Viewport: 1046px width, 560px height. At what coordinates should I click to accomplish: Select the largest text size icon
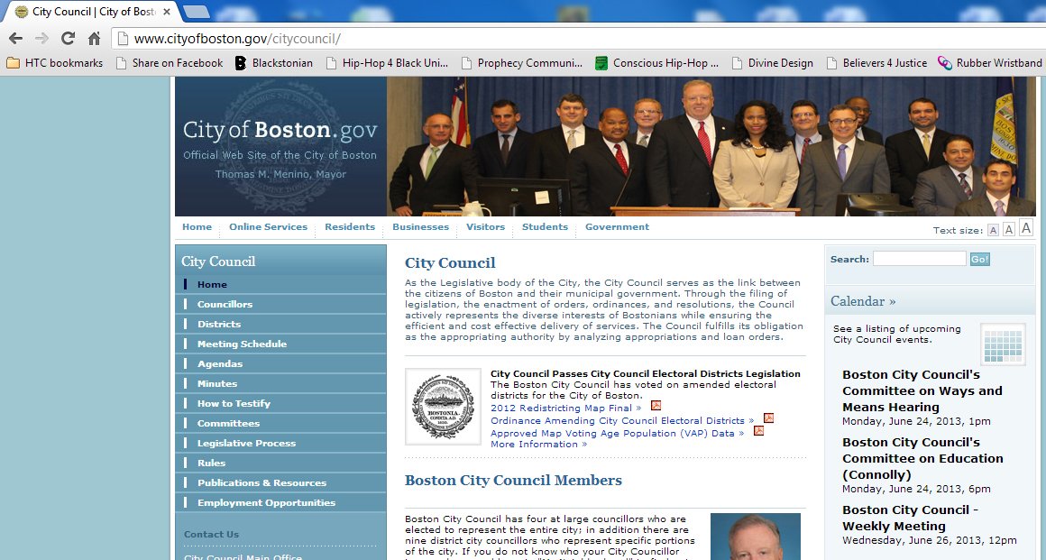click(1026, 228)
